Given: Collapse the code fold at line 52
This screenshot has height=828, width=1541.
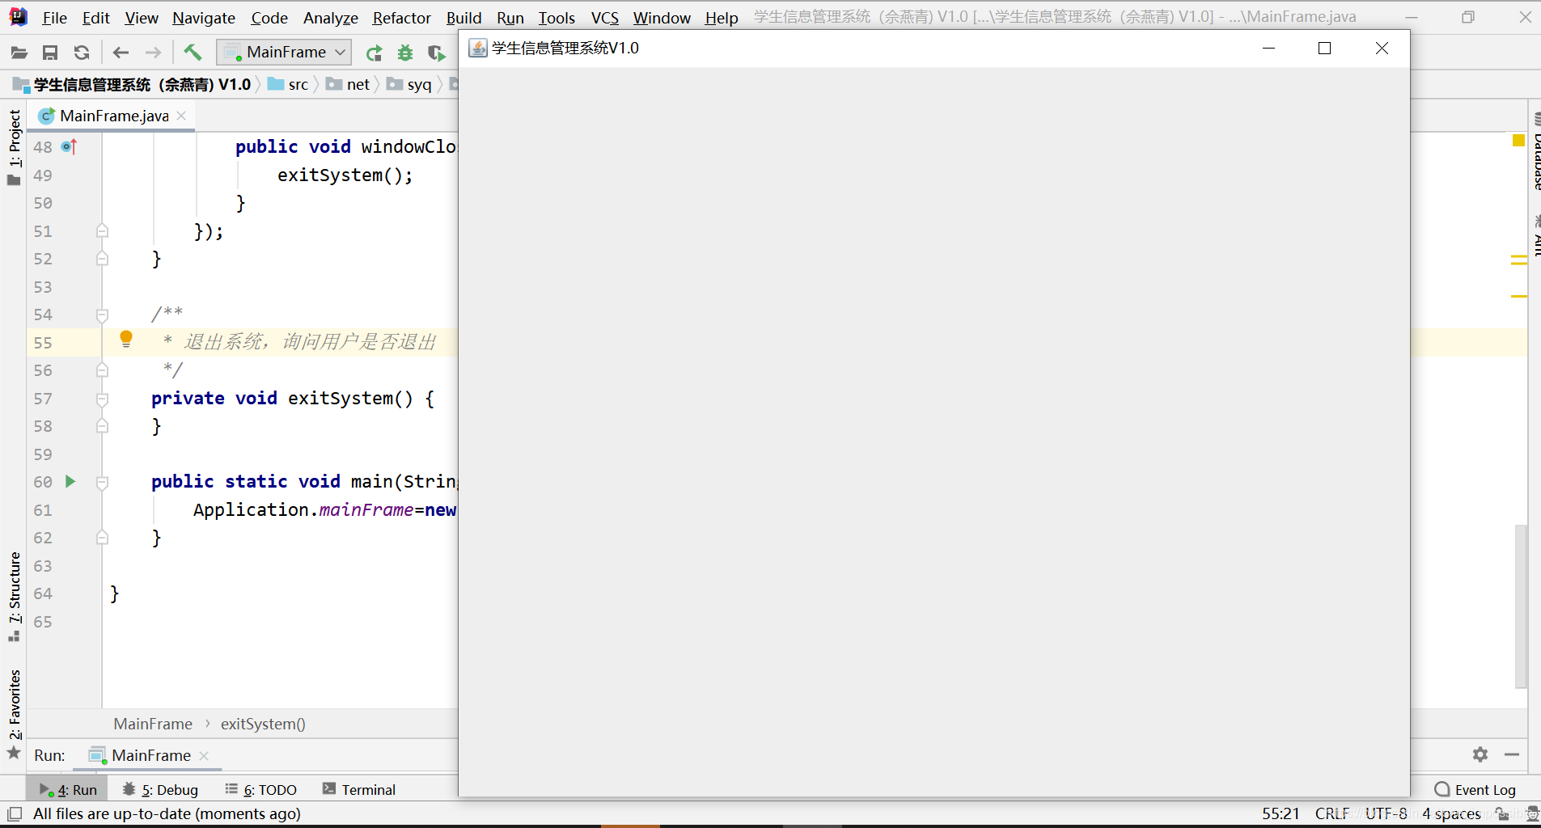Looking at the screenshot, I should (x=102, y=259).
